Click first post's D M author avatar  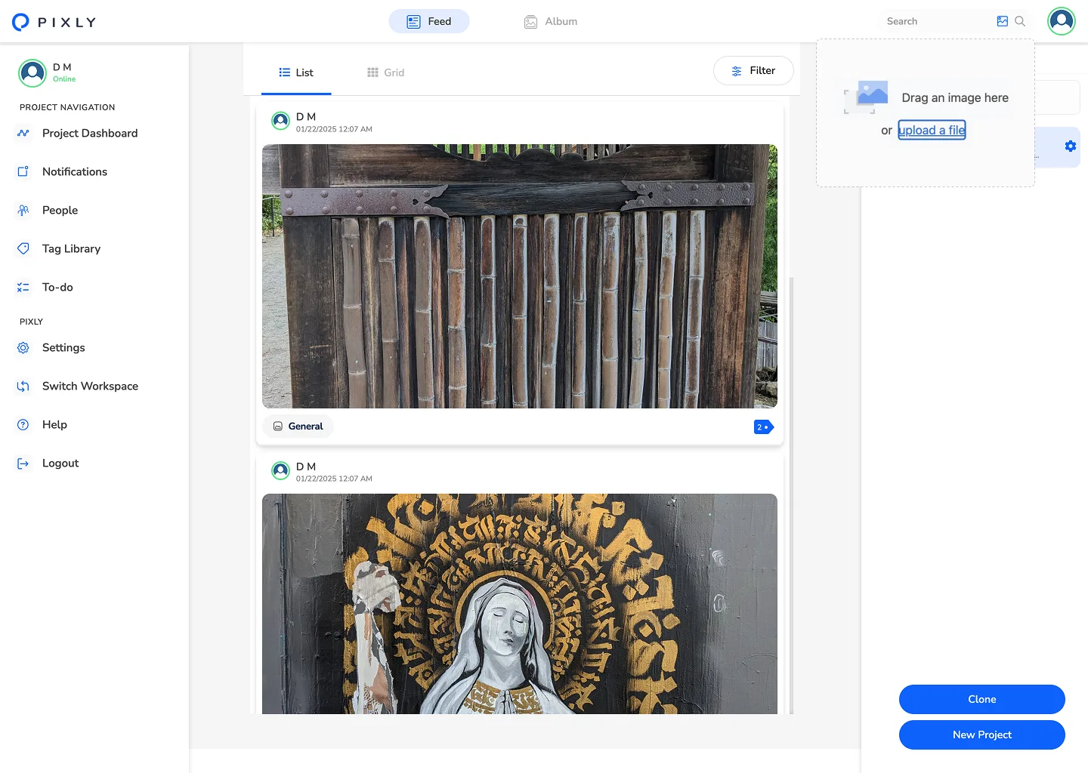tap(281, 121)
